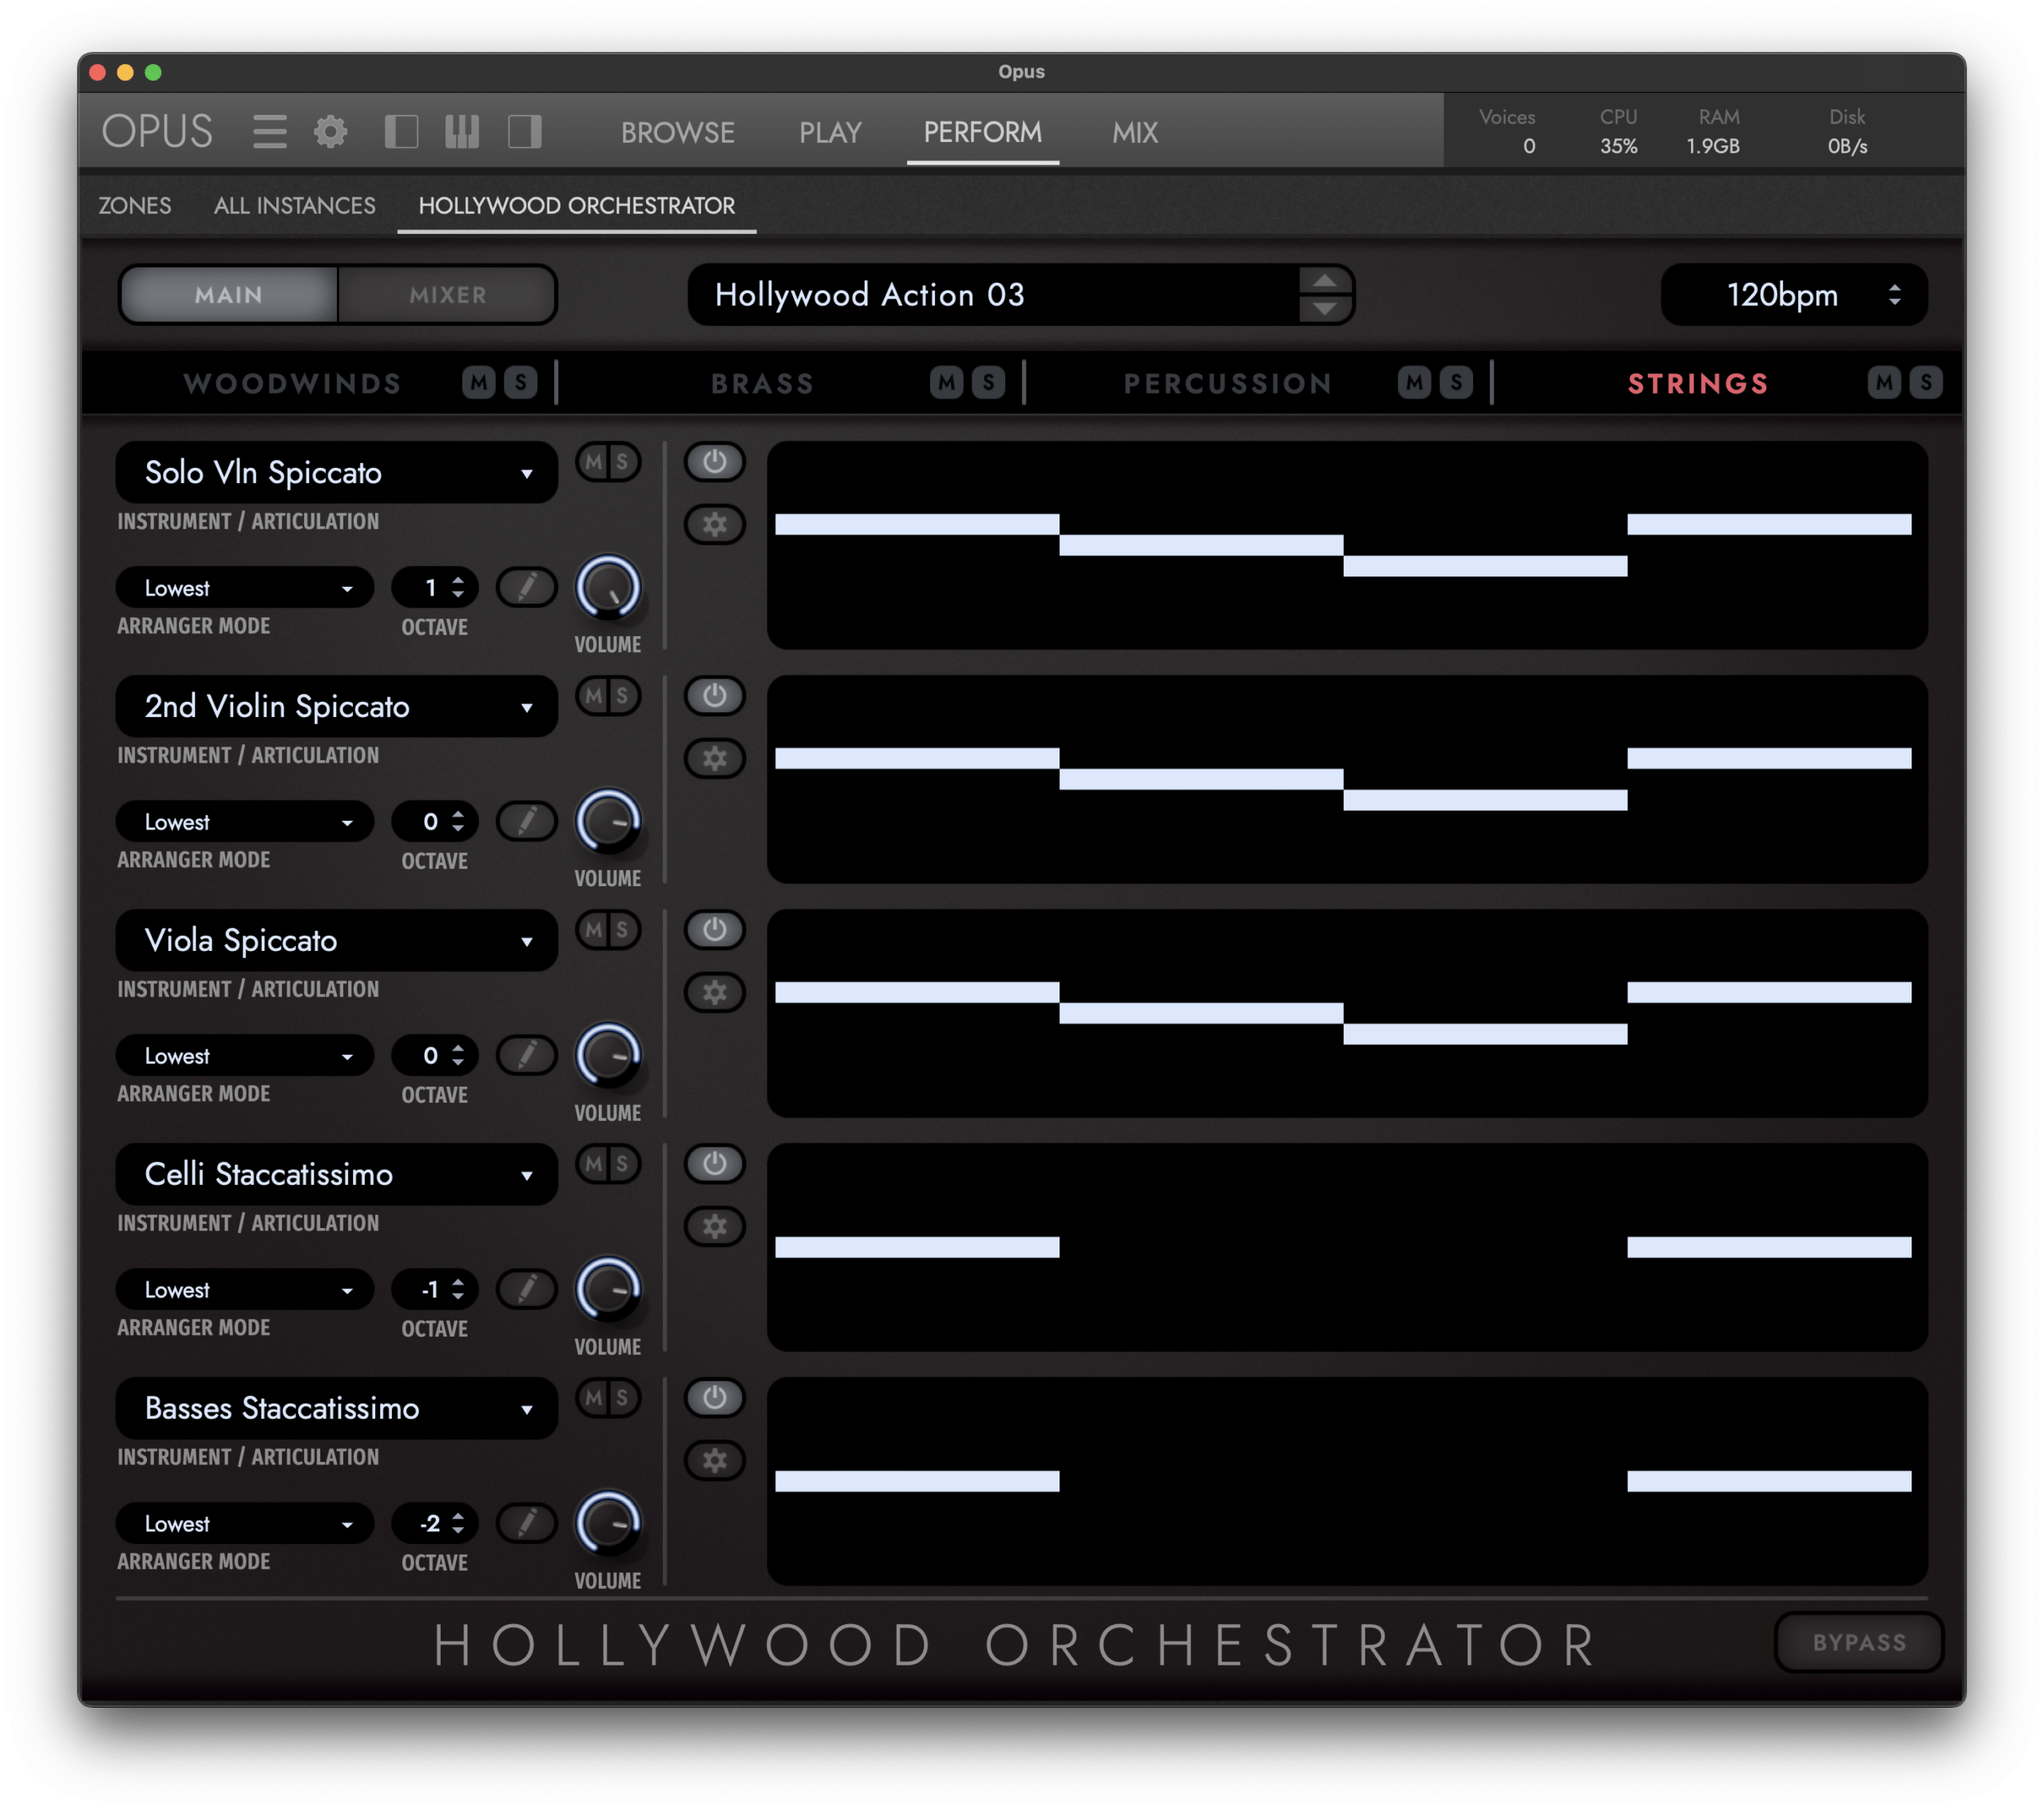Solo the Strings section
The height and width of the screenshot is (1810, 2044).
click(x=1926, y=382)
